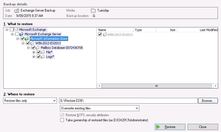Select the Microsoft Exchange root label
The height and width of the screenshot is (132, 221).
point(32,30)
